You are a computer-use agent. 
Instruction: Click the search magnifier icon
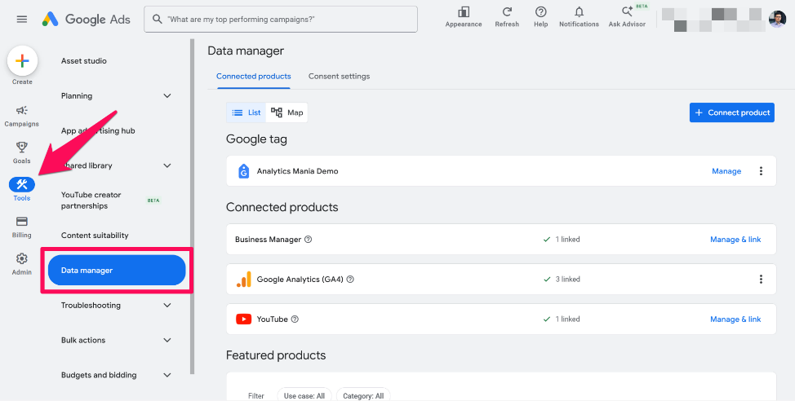tap(158, 20)
